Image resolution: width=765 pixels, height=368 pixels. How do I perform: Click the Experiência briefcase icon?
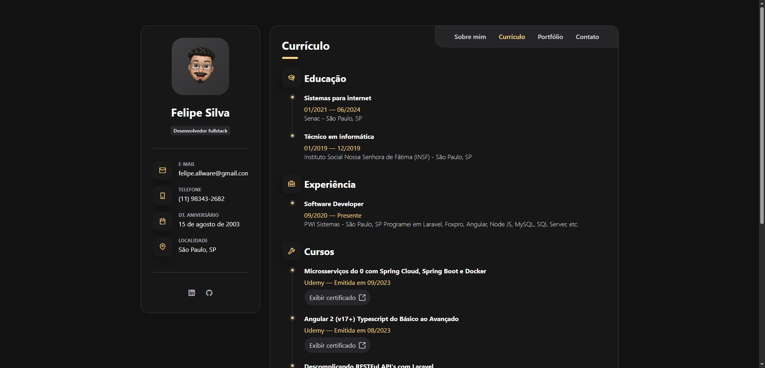(292, 184)
